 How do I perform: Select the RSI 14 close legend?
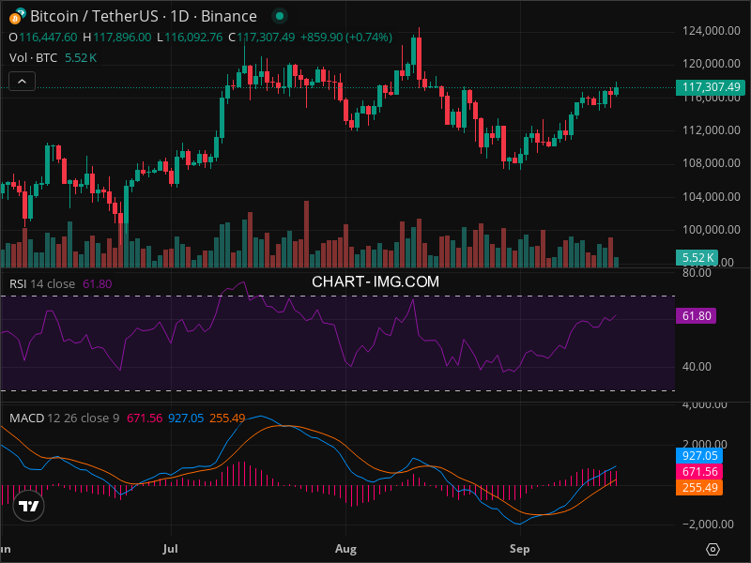click(42, 283)
